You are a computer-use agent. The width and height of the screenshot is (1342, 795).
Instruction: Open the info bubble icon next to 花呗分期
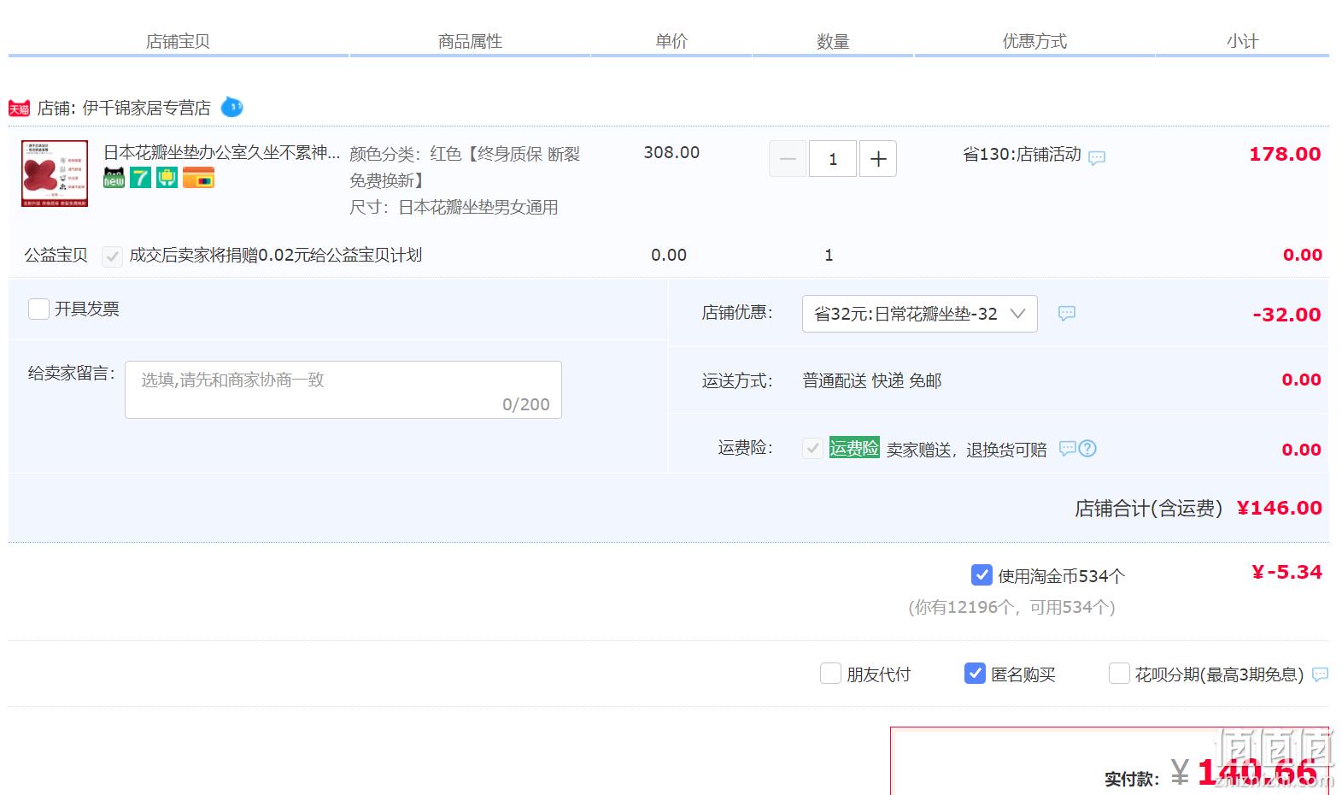tap(1320, 674)
